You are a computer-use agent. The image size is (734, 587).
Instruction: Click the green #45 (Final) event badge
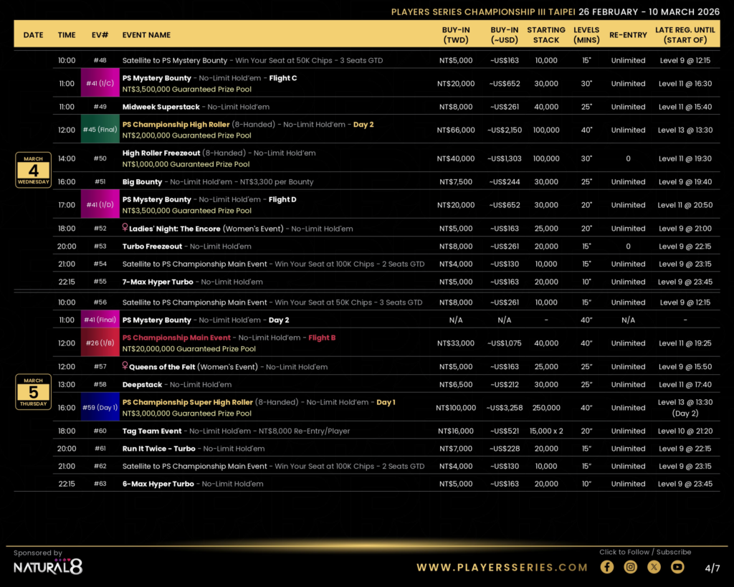click(x=100, y=130)
